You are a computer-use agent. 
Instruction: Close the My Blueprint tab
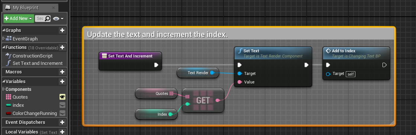pyautogui.click(x=54, y=8)
